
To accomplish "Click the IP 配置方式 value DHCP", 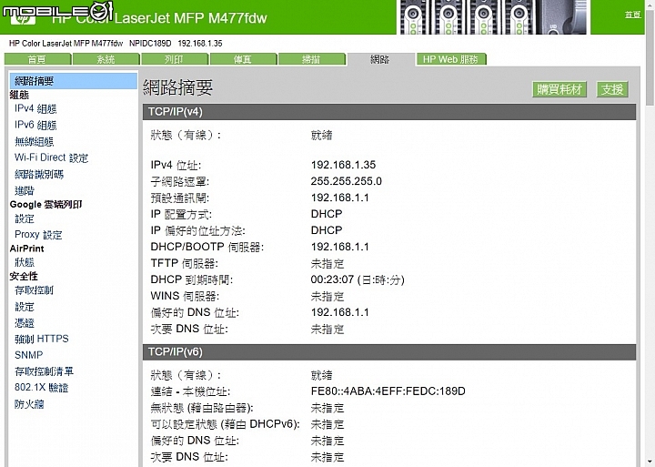I will pyautogui.click(x=327, y=214).
